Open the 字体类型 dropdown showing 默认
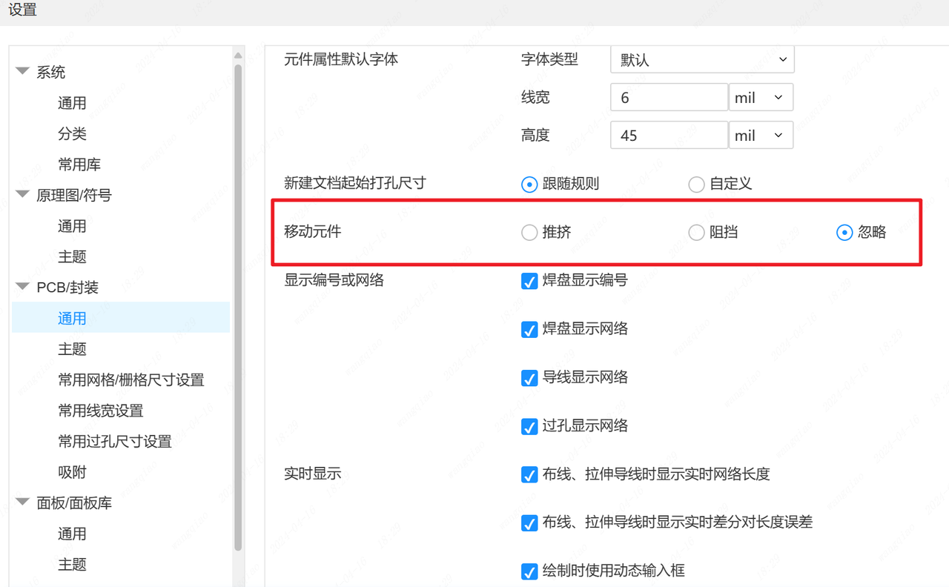Viewport: 949px width, 587px height. click(702, 59)
